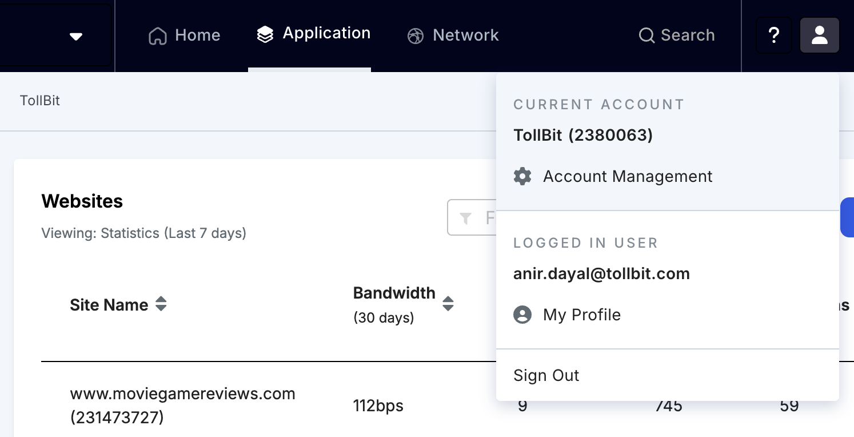The width and height of the screenshot is (854, 437).
Task: Sort by Bandwidth using sort arrows
Action: tap(448, 303)
